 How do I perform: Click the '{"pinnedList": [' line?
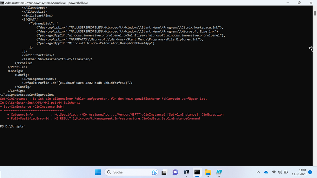pos(44,23)
